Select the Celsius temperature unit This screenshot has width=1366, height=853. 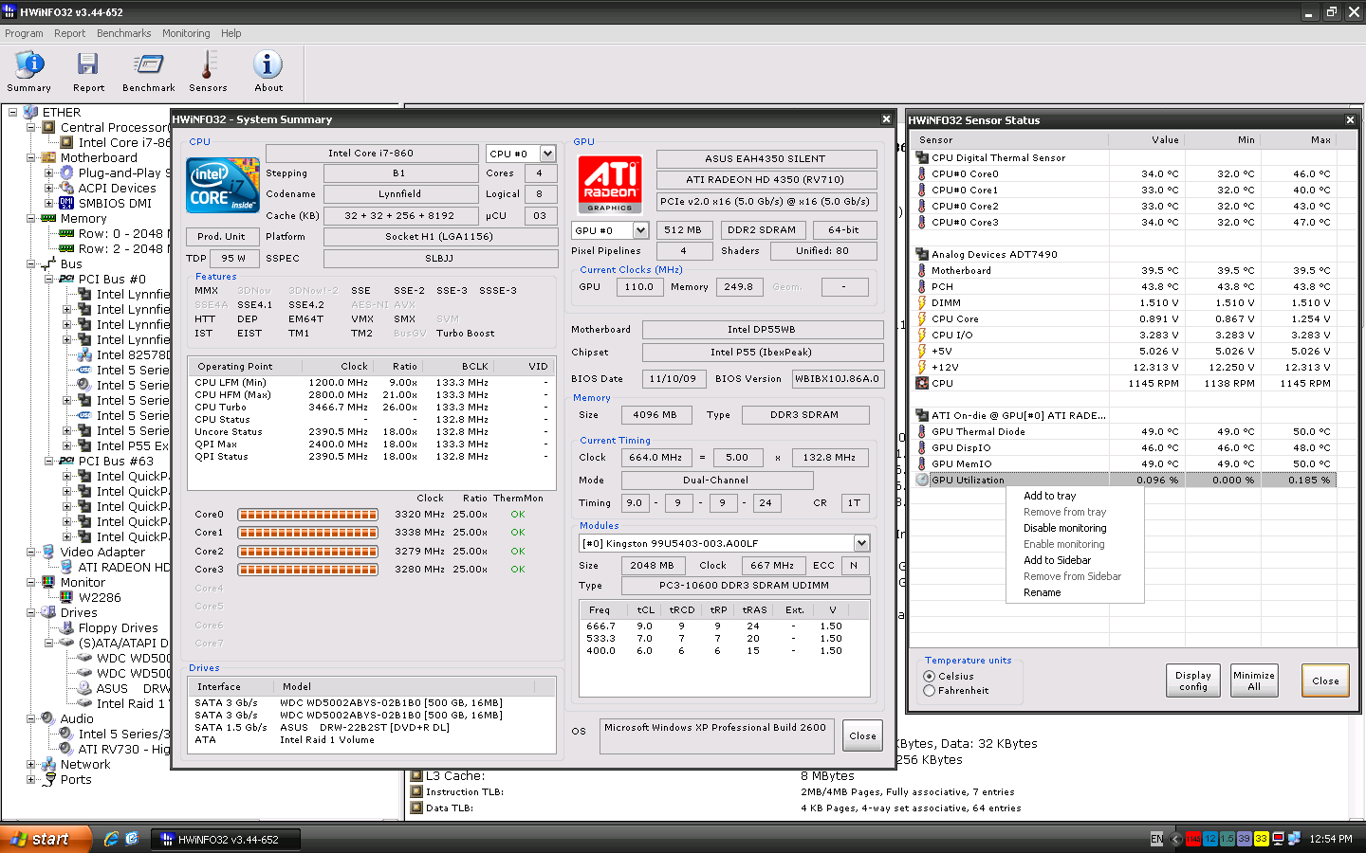click(930, 677)
